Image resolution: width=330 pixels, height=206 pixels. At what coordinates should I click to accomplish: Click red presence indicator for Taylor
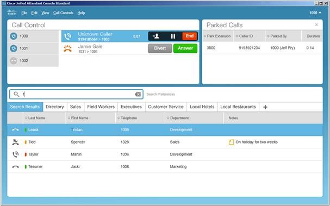coord(26,154)
